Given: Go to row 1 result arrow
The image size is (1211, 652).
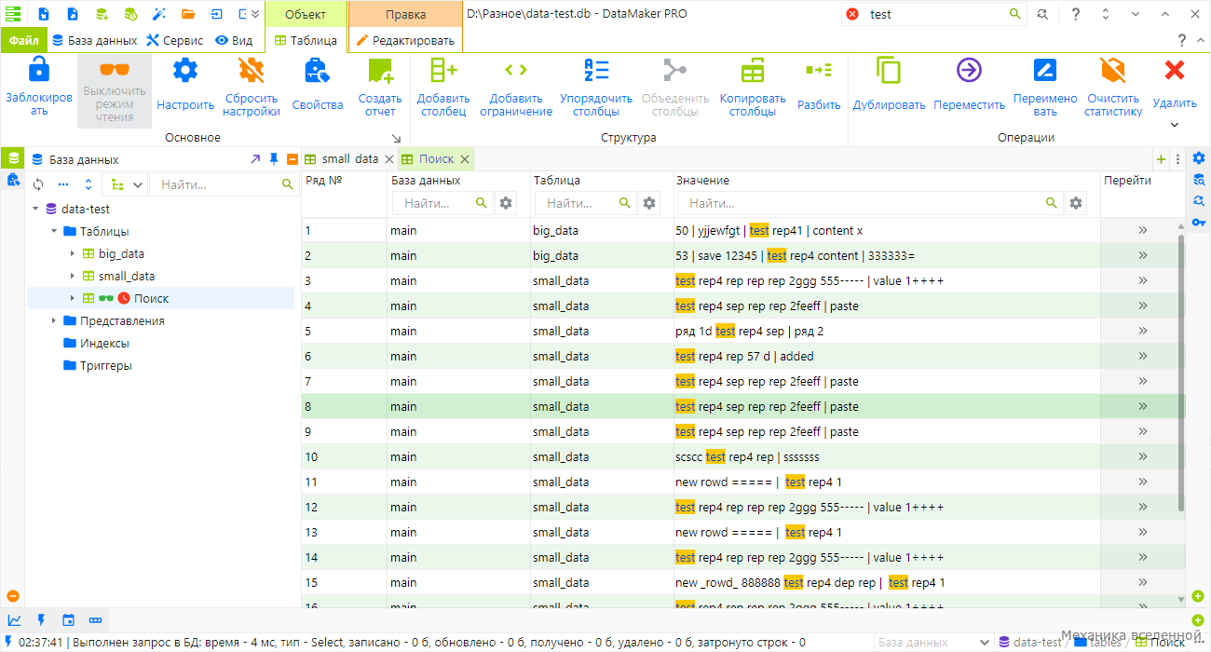Looking at the screenshot, I should (x=1143, y=230).
